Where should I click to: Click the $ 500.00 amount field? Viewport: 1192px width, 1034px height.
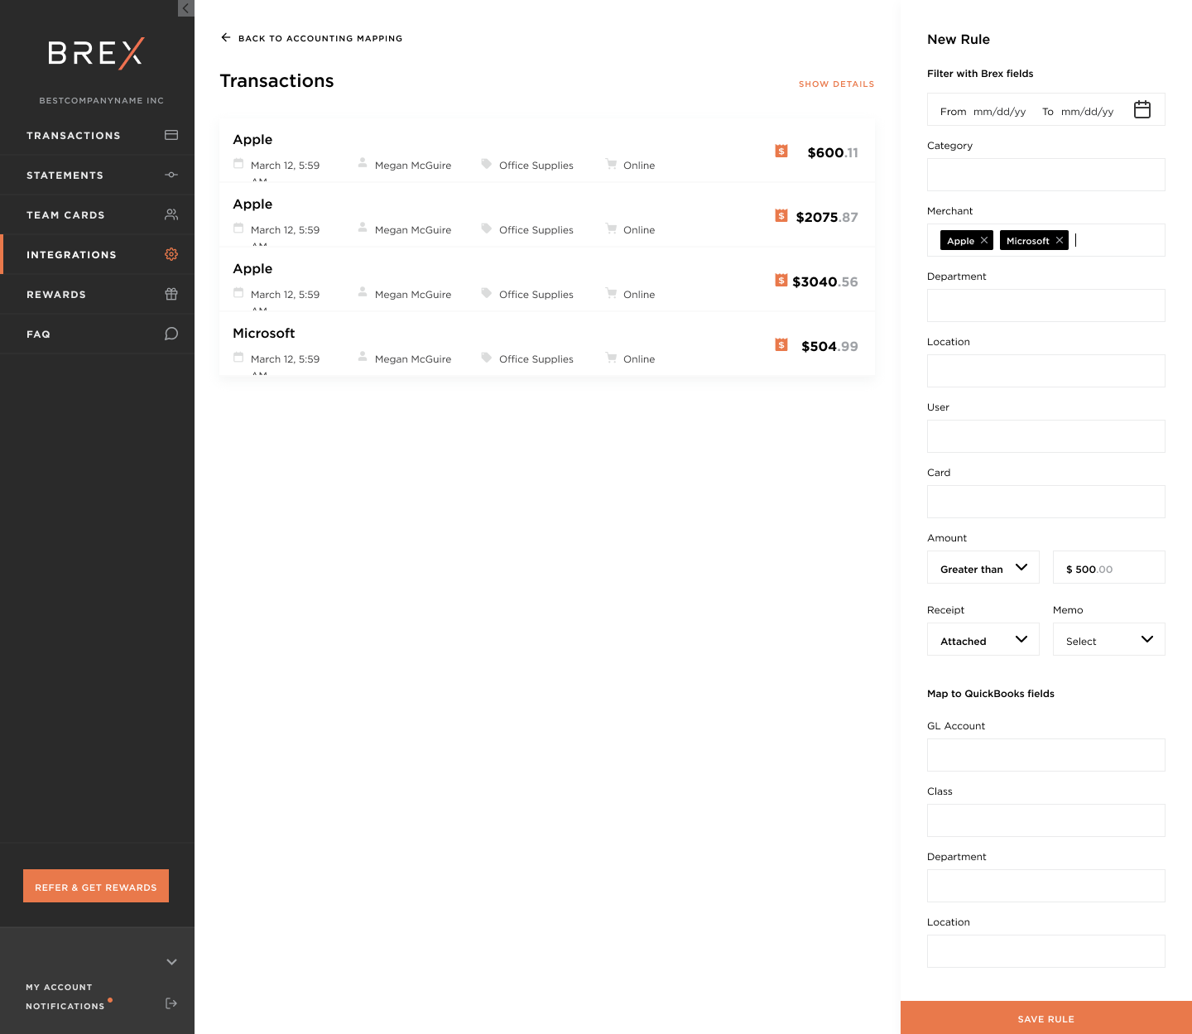(1109, 567)
